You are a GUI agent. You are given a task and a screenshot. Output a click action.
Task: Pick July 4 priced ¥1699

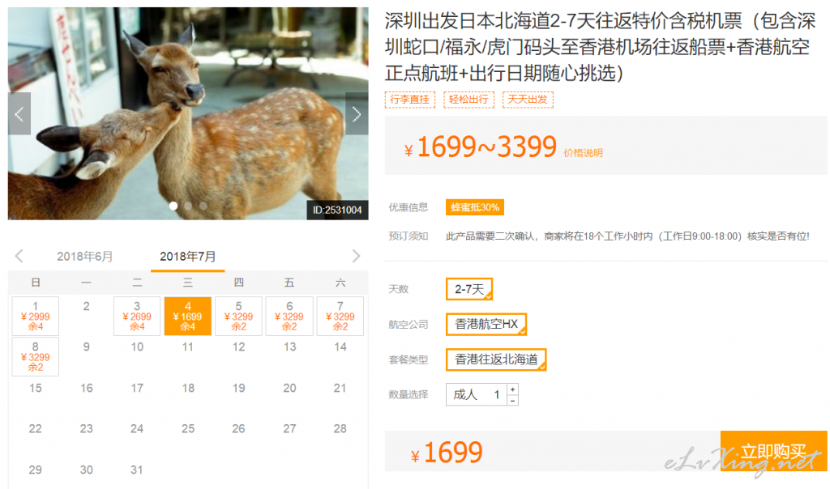(188, 316)
